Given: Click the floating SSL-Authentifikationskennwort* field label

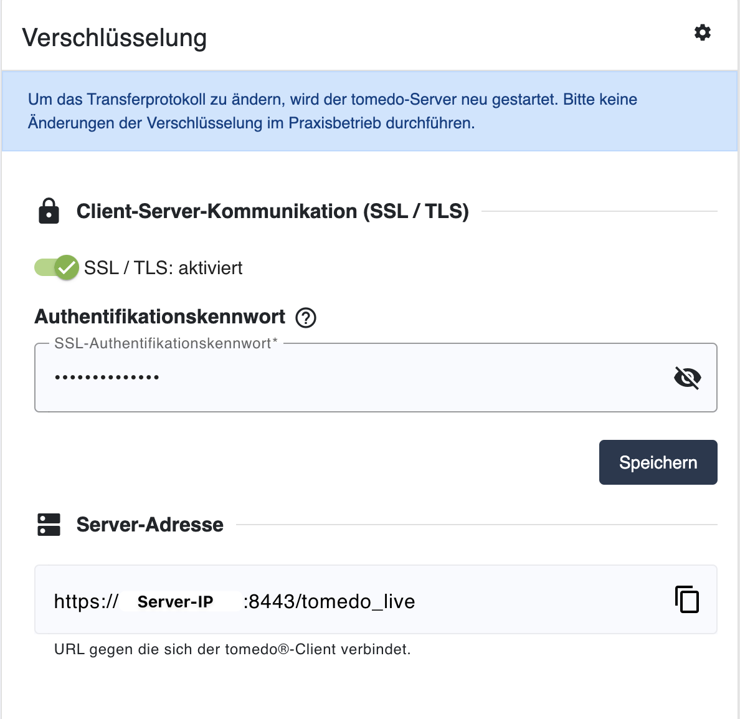Looking at the screenshot, I should (166, 343).
